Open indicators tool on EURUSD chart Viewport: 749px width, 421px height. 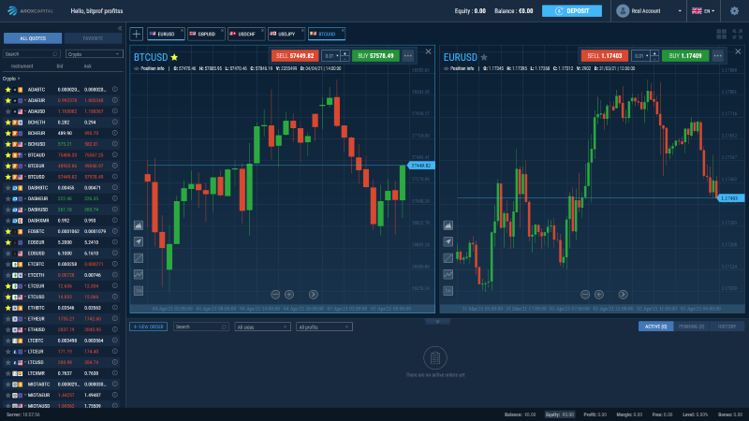tap(448, 274)
